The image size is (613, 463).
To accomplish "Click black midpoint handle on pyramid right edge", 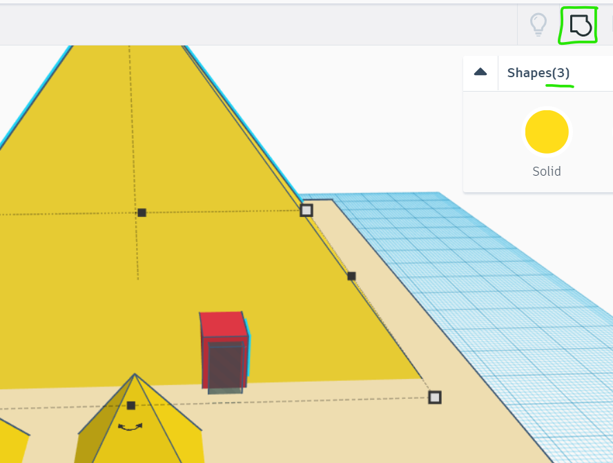I will click(351, 276).
